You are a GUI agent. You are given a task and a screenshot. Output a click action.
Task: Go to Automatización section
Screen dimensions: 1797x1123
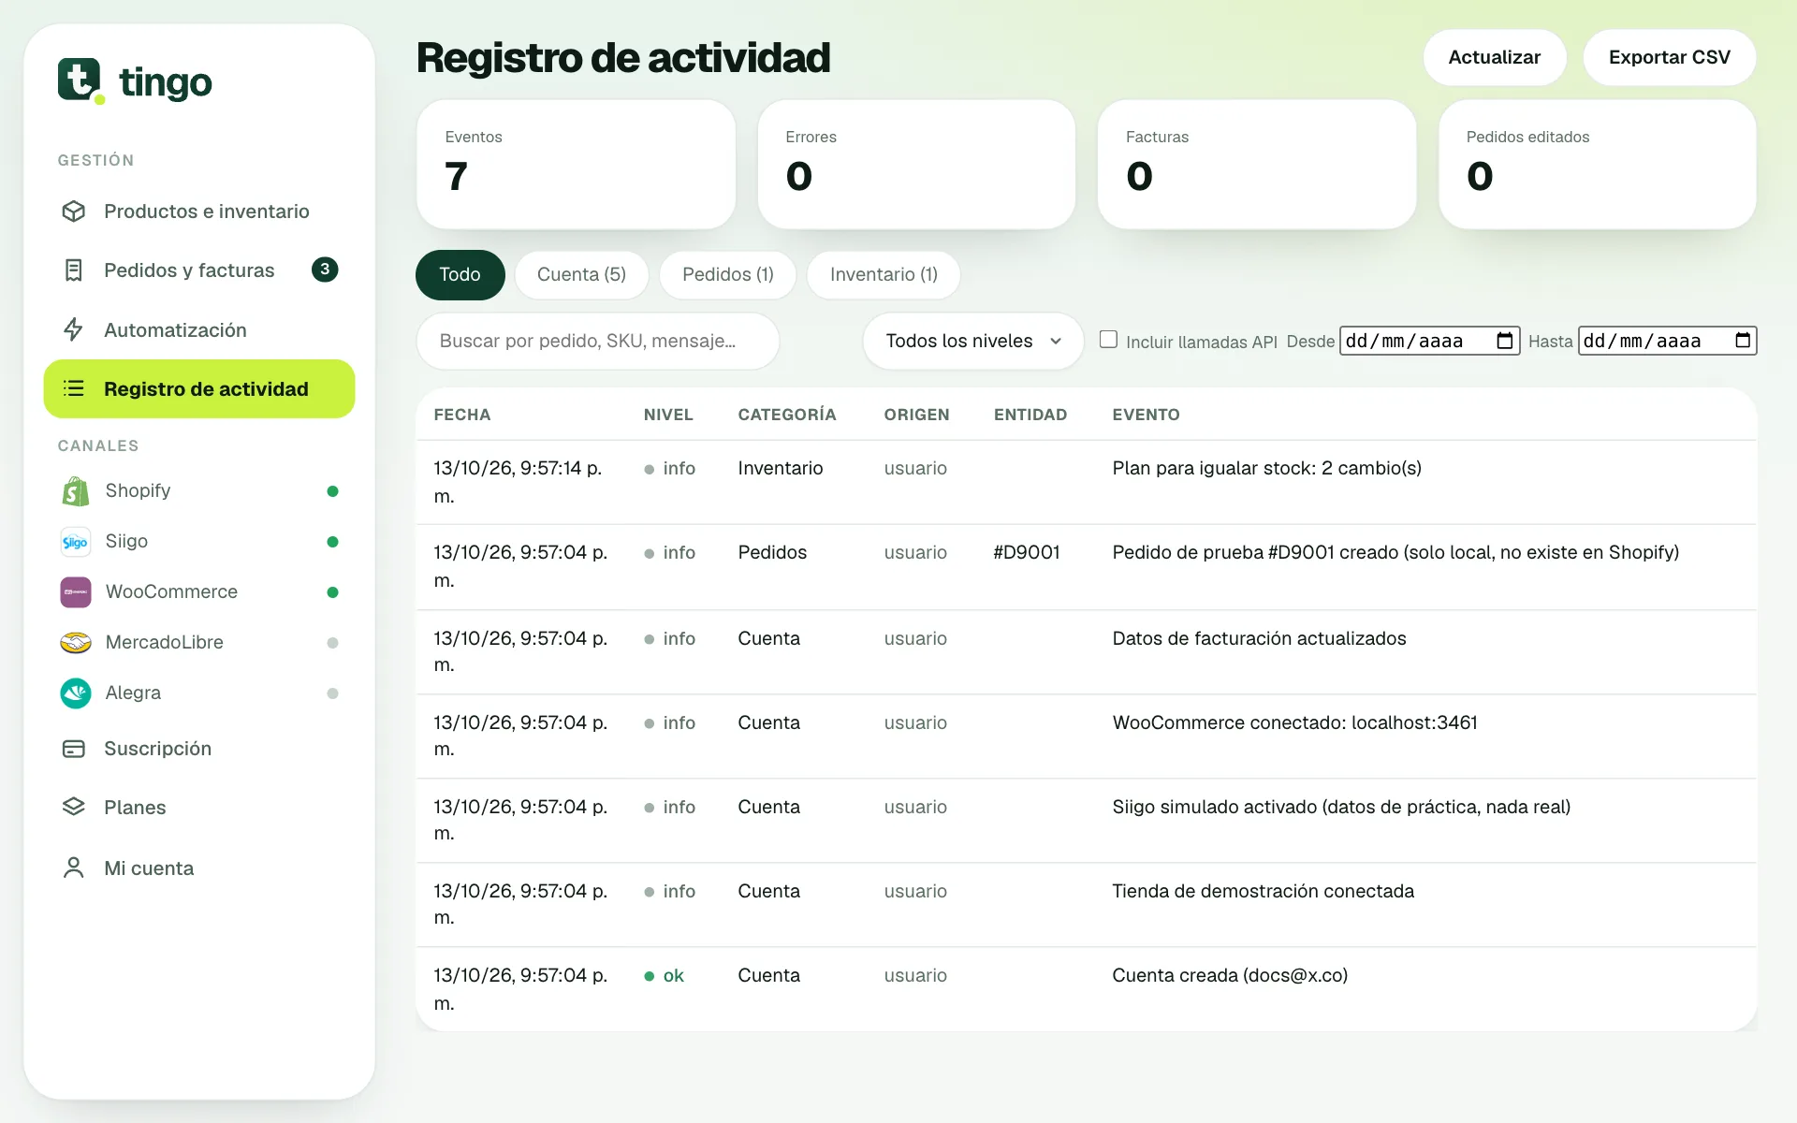[199, 329]
